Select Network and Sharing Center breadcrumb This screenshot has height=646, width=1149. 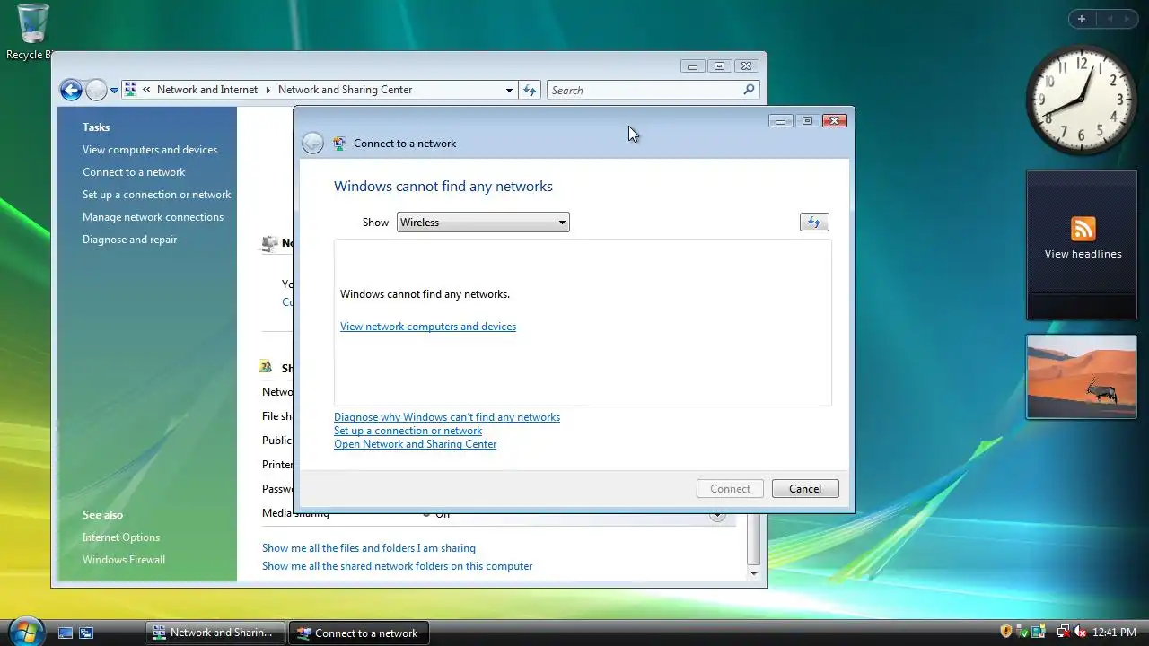[345, 90]
